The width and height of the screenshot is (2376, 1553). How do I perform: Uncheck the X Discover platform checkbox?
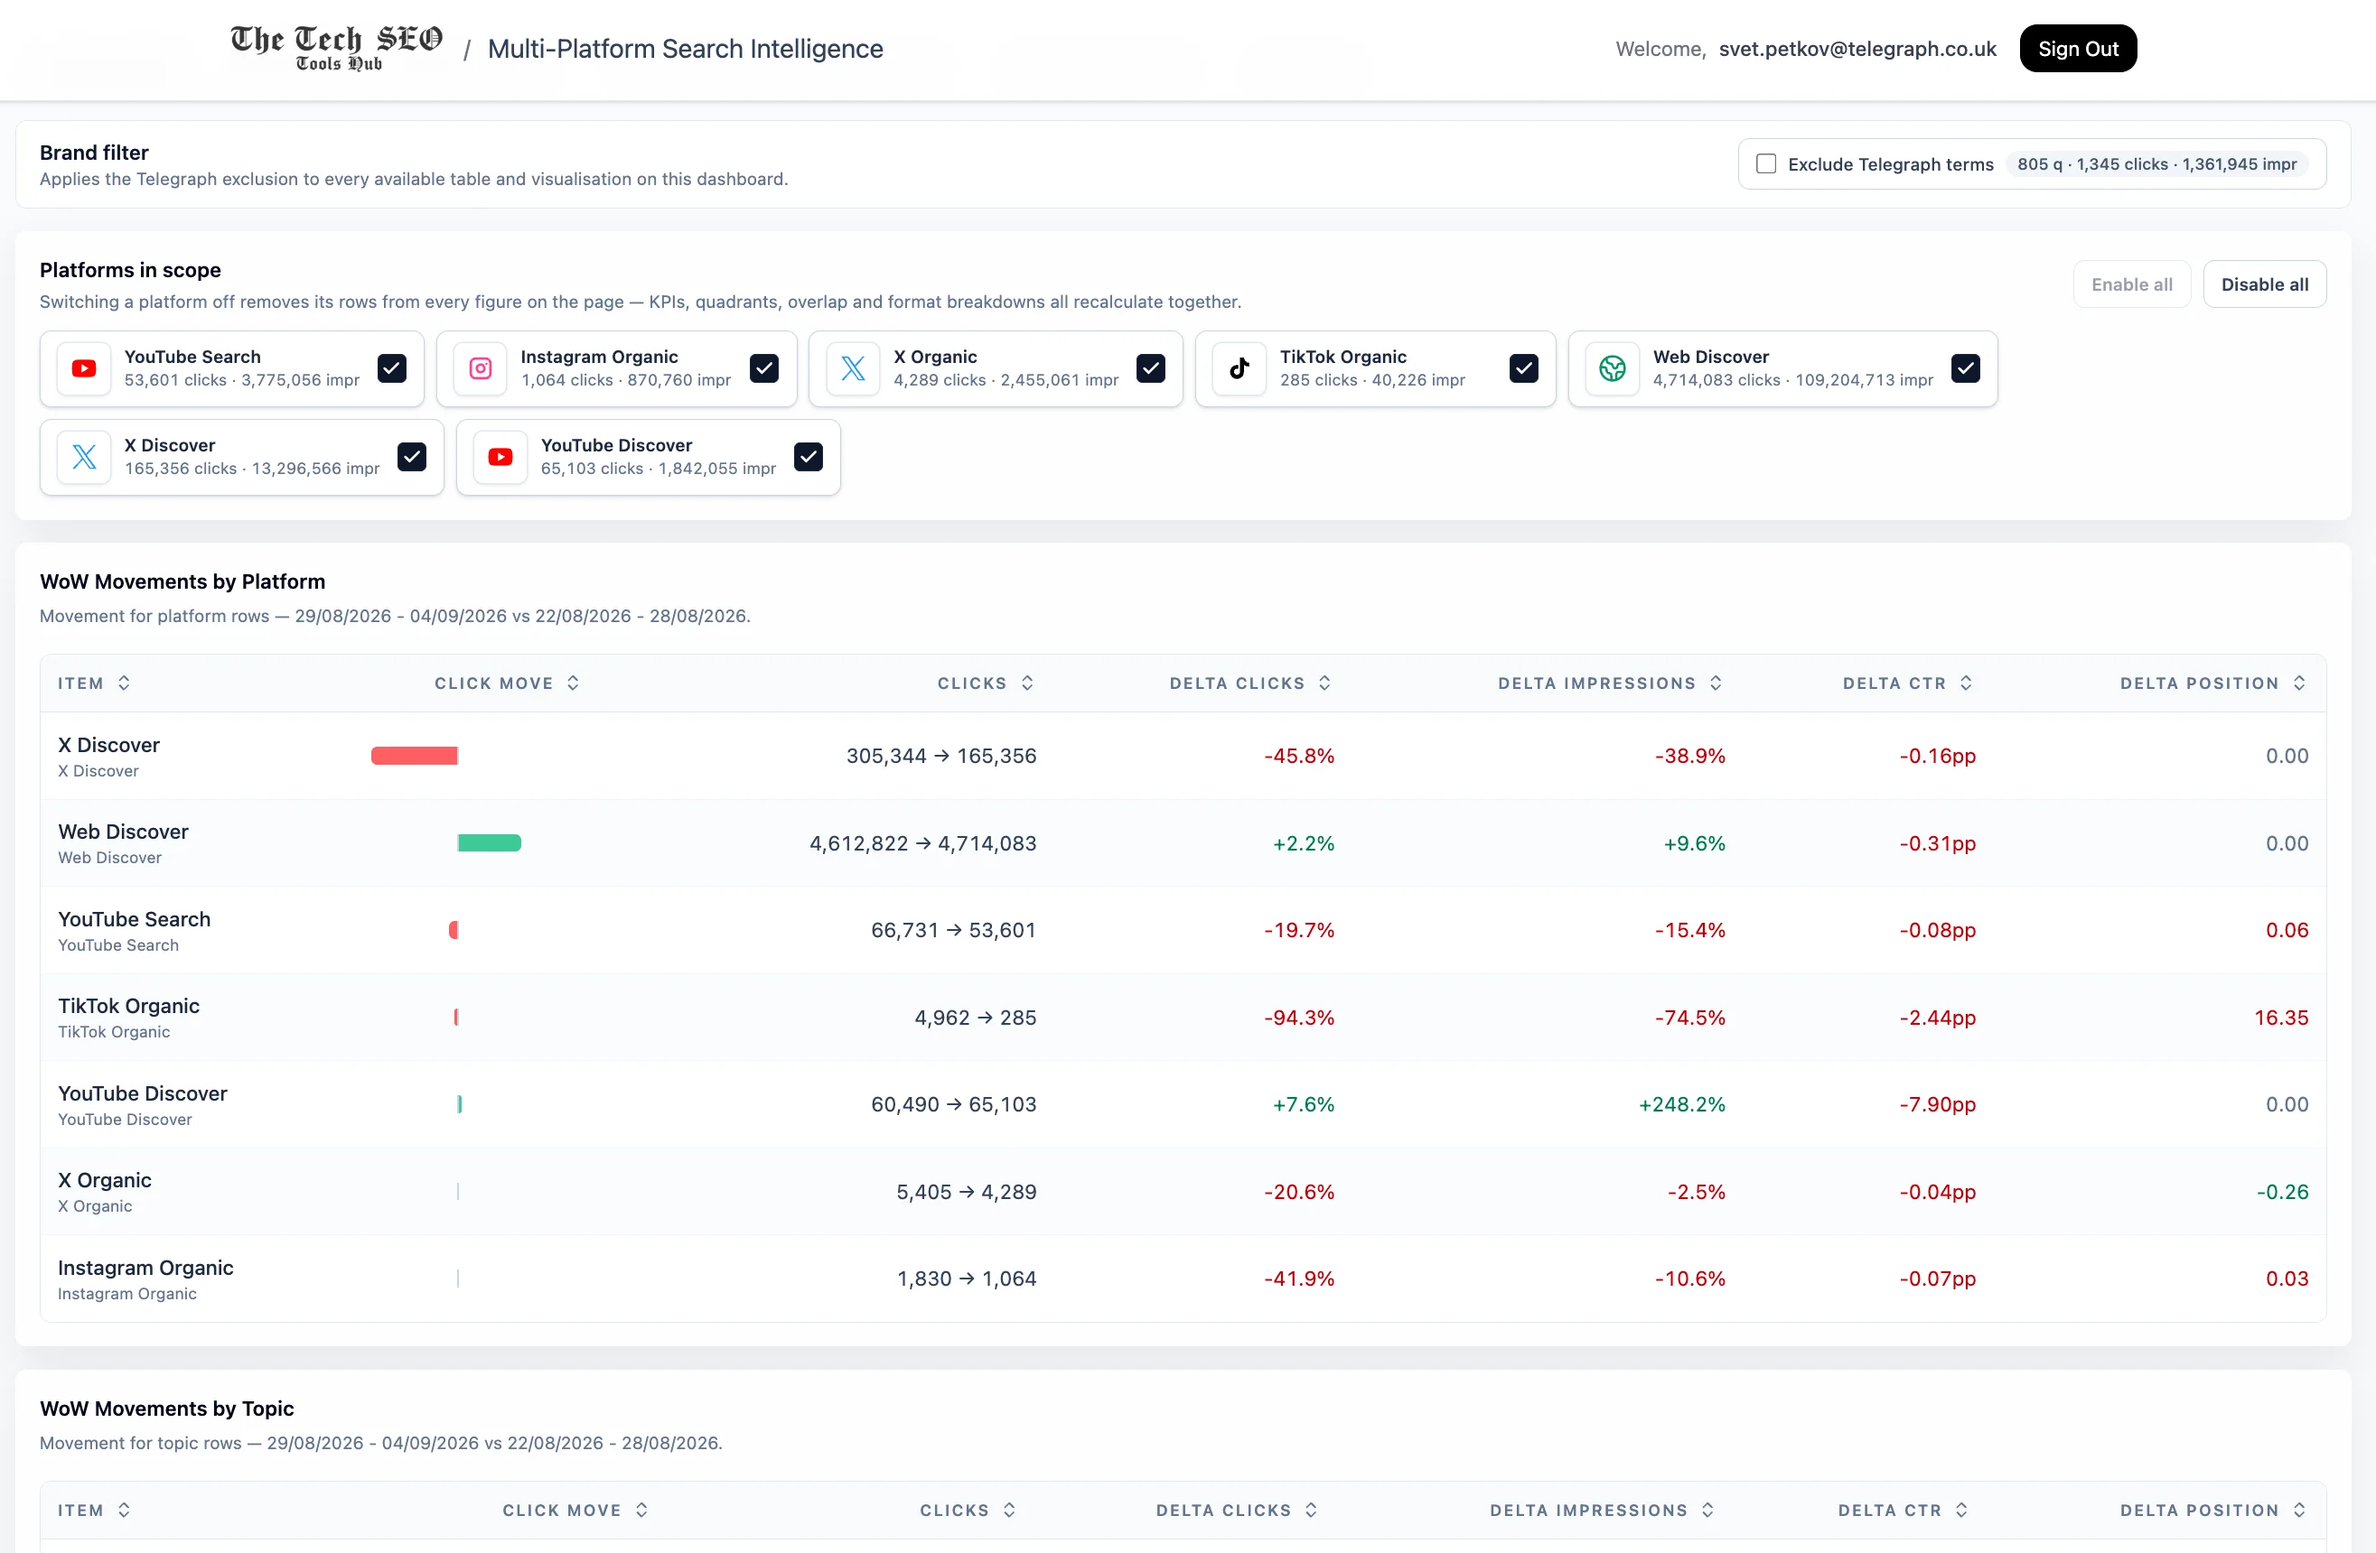click(411, 457)
